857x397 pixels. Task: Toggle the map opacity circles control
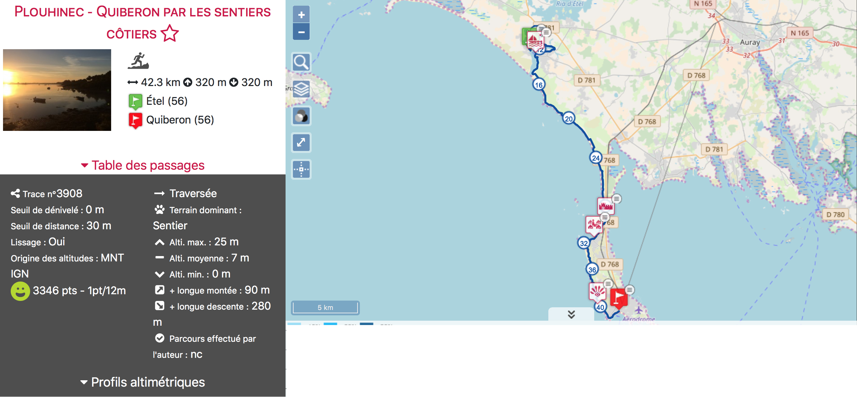(x=301, y=116)
